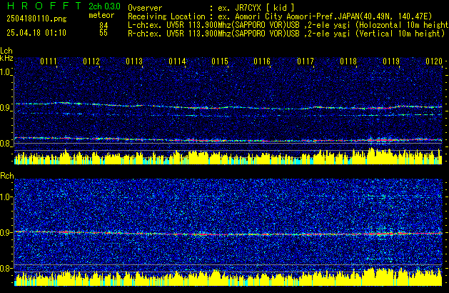
Task: Click the 2ch 0.3.0 version label
Action: 104,6
